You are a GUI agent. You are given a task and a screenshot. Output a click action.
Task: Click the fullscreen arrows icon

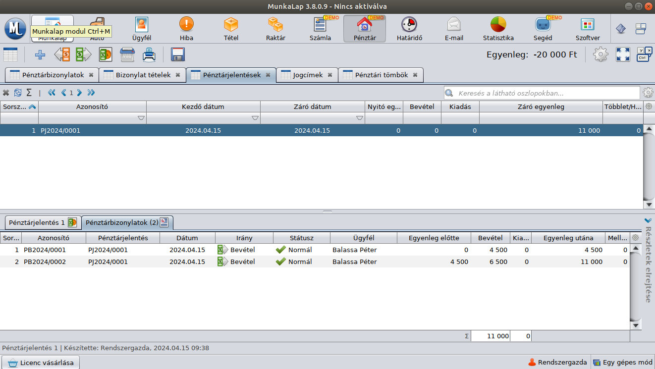(x=622, y=54)
